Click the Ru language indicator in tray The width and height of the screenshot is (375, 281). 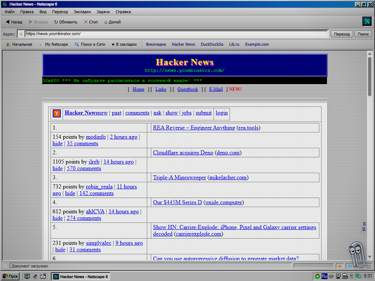pos(324,276)
